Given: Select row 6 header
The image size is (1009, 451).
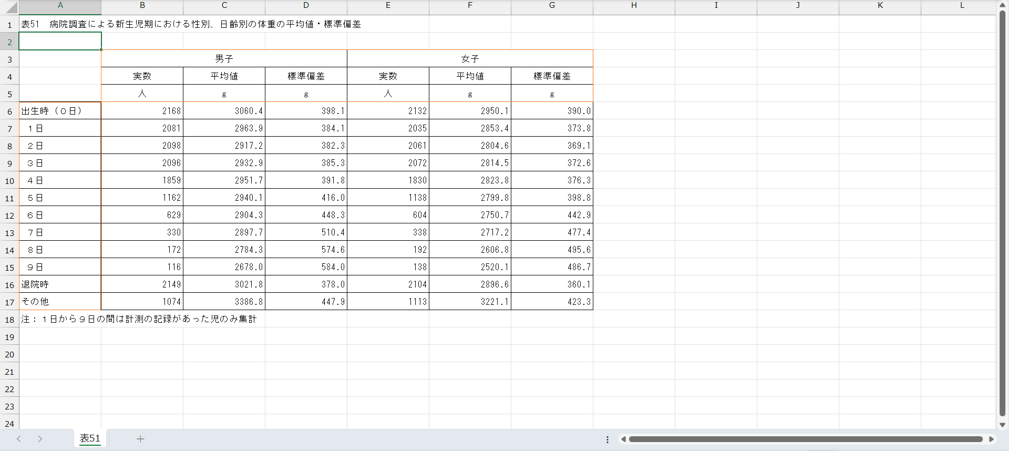Looking at the screenshot, I should point(9,111).
